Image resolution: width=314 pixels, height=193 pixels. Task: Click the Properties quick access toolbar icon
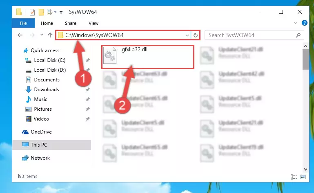[x=32, y=12]
